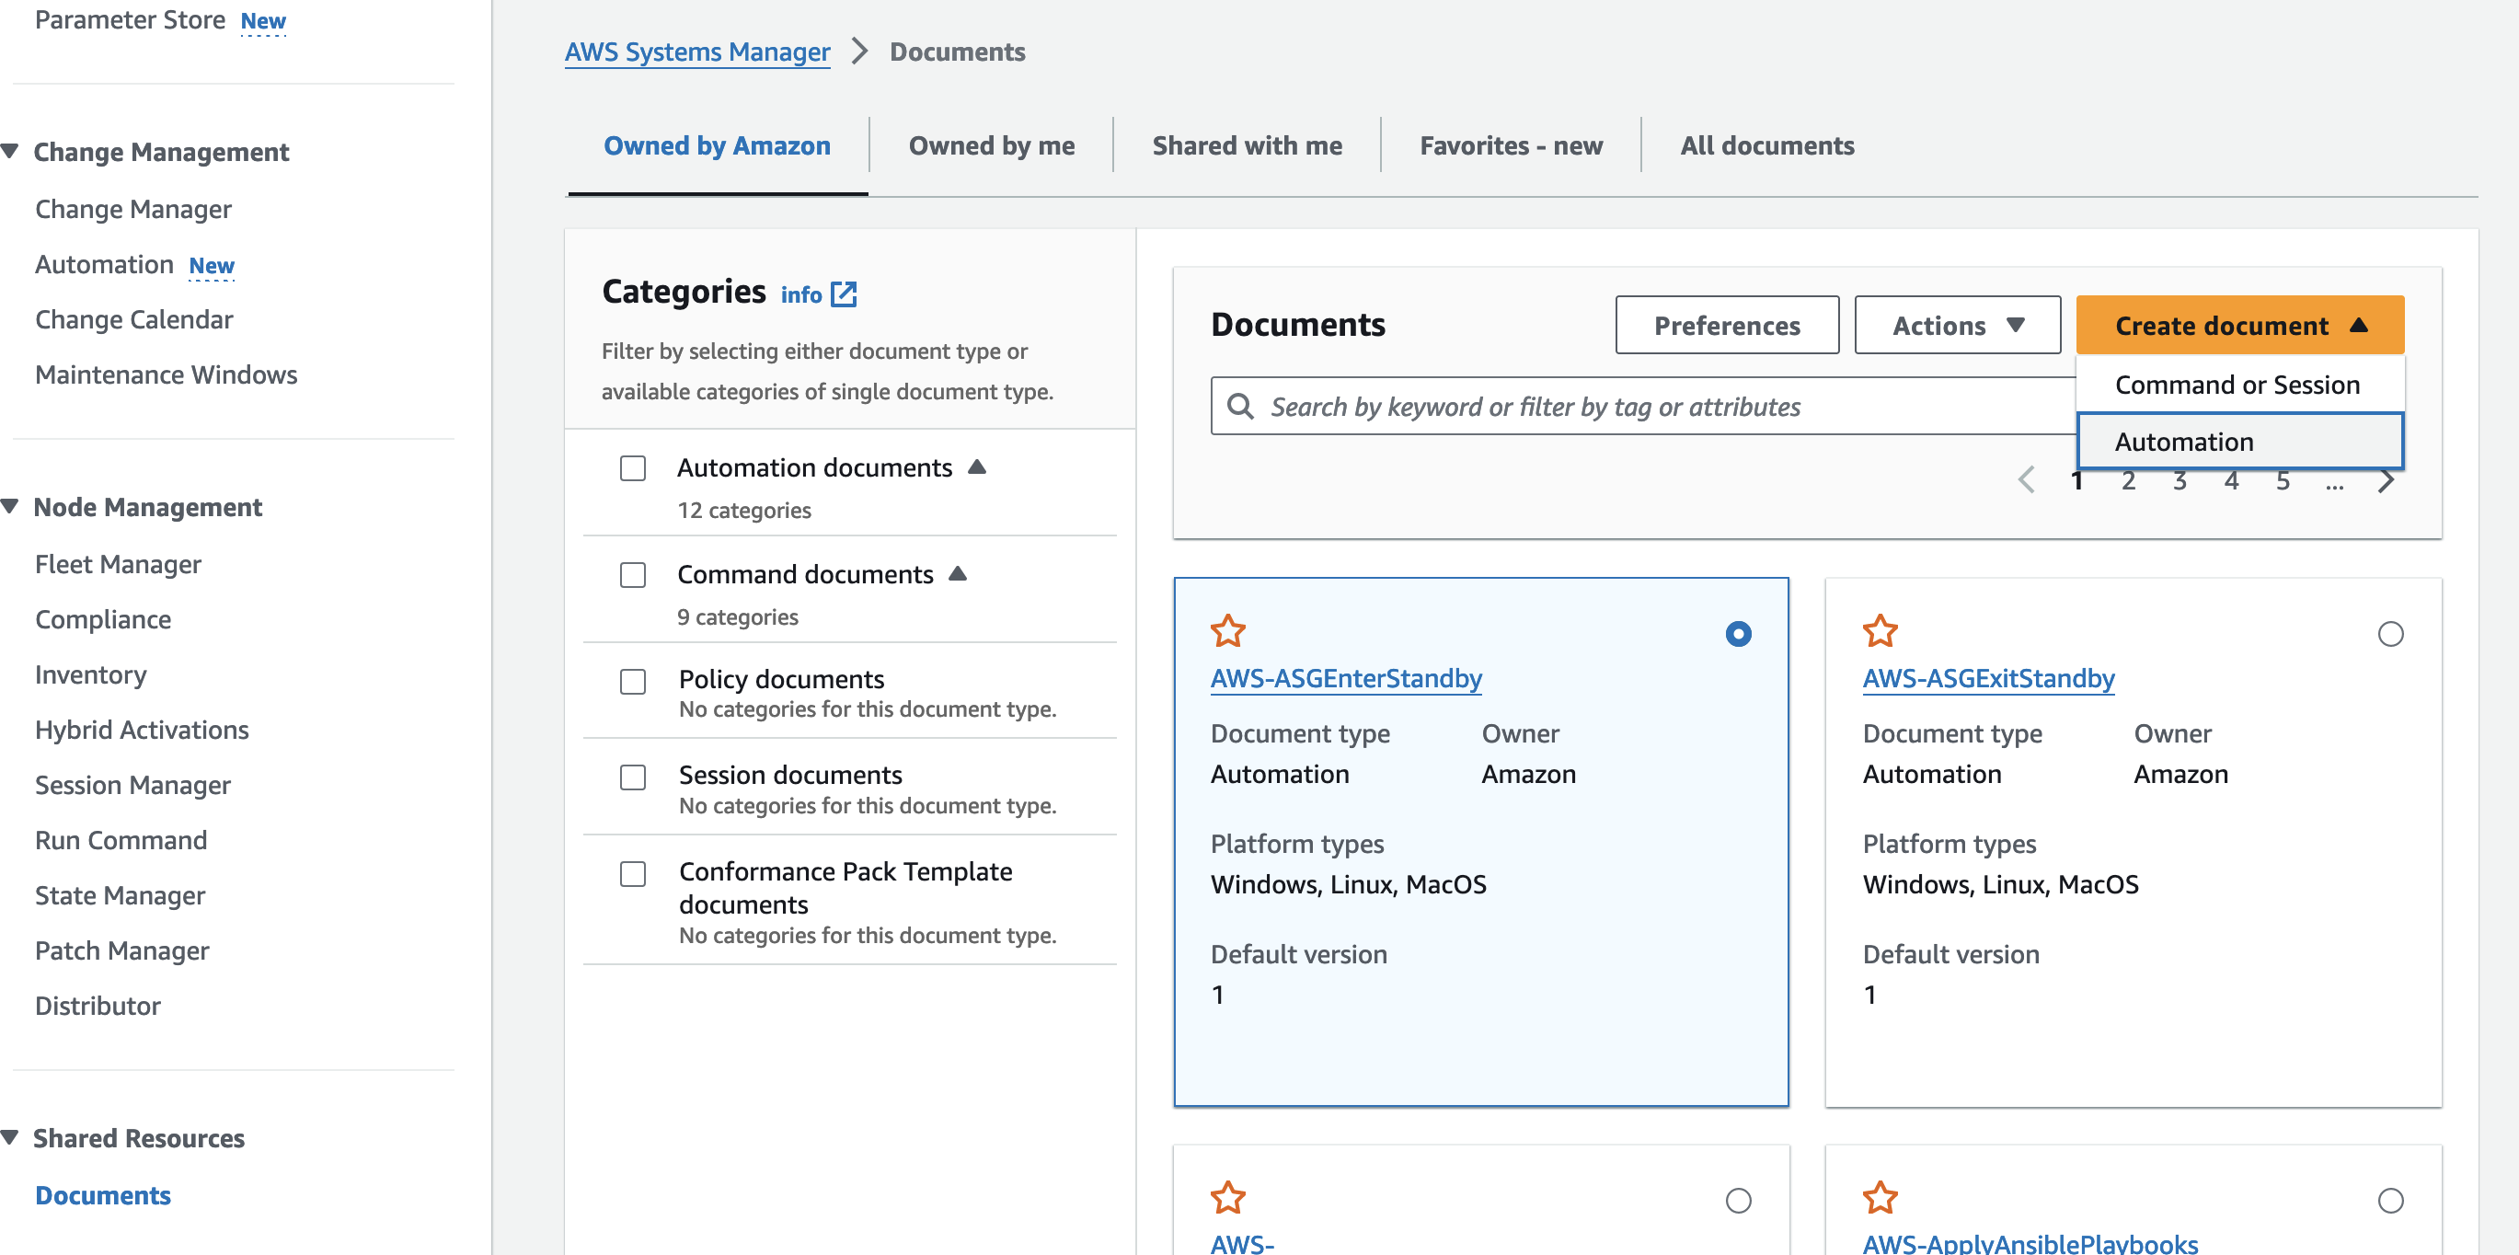The image size is (2519, 1255).
Task: Open Change Manager in the sidebar
Action: (x=133, y=210)
